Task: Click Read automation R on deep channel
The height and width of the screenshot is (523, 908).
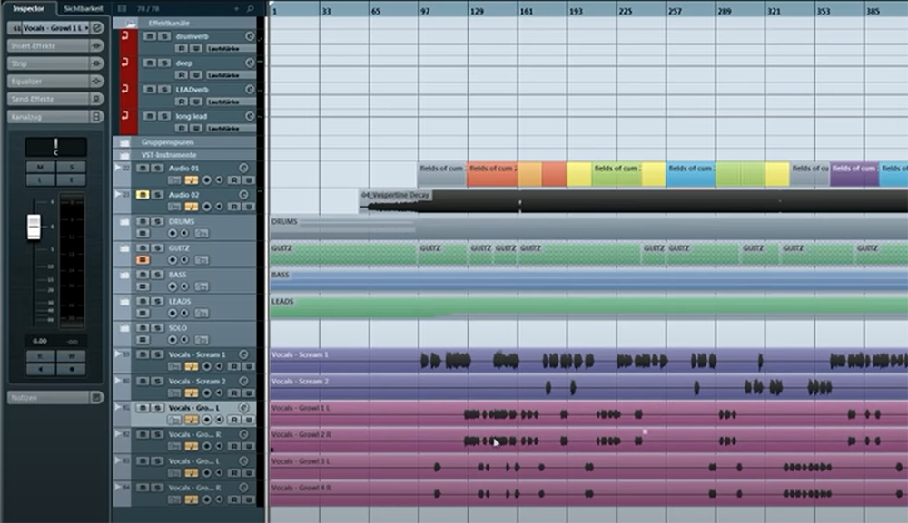Action: 182,75
